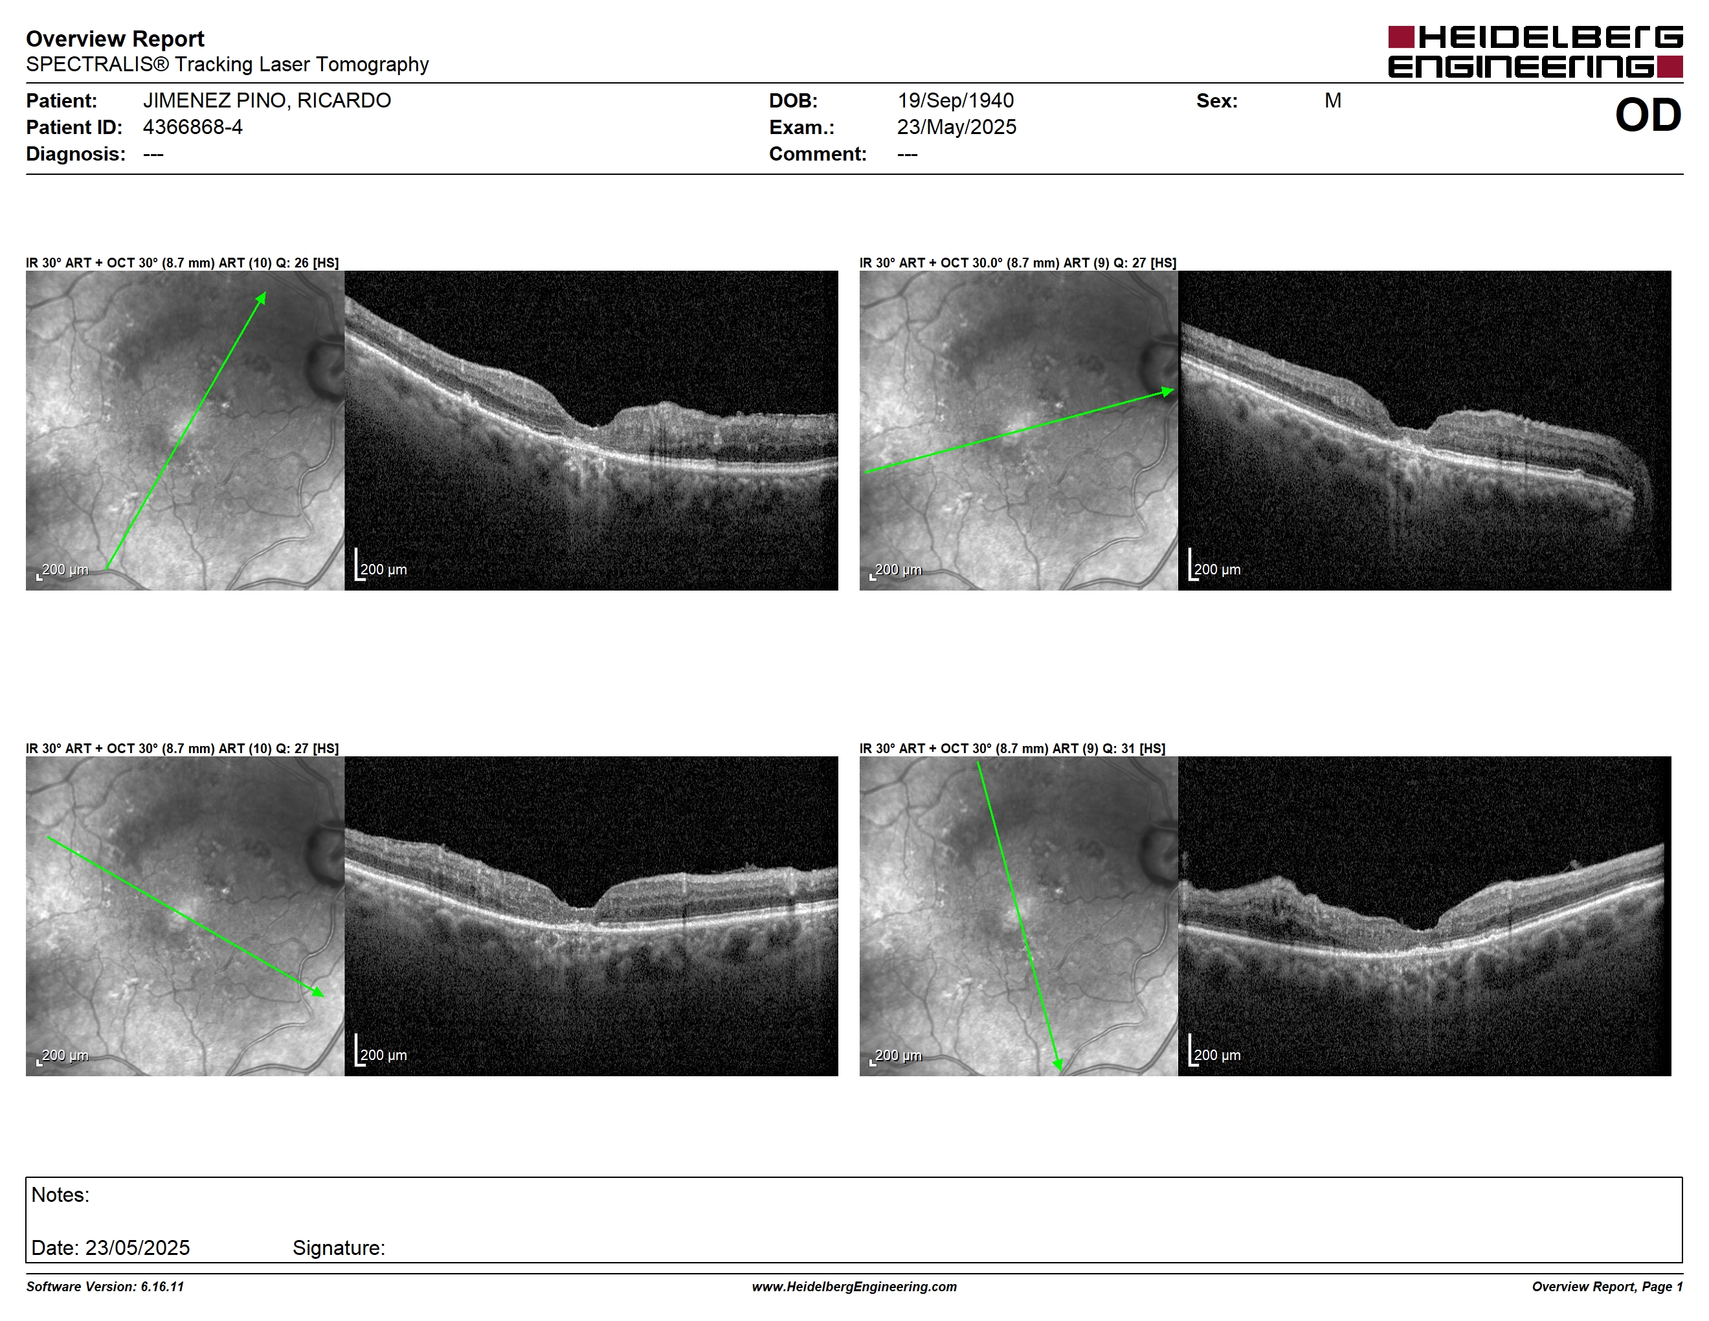Click the bottom-left IR fundus thumbnail

point(184,916)
